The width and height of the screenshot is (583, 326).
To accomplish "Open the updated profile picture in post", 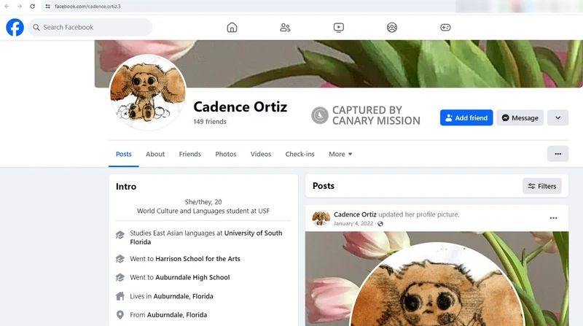I will 437,279.
